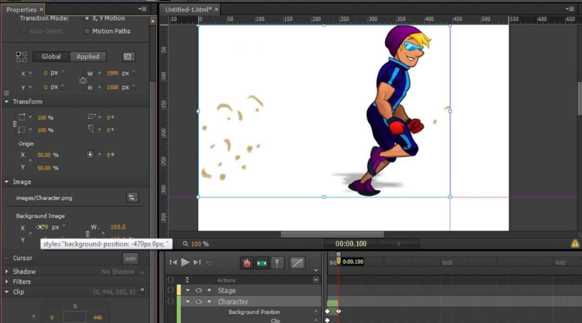This screenshot has height=323, width=582.
Task: Click the Applied positioning button
Action: coord(88,57)
